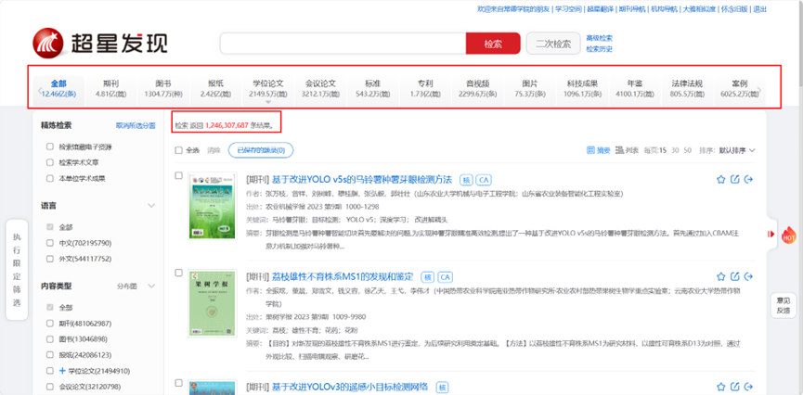Open the 高级检索 advanced search link
Image resolution: width=803 pixels, height=395 pixels.
pos(599,38)
